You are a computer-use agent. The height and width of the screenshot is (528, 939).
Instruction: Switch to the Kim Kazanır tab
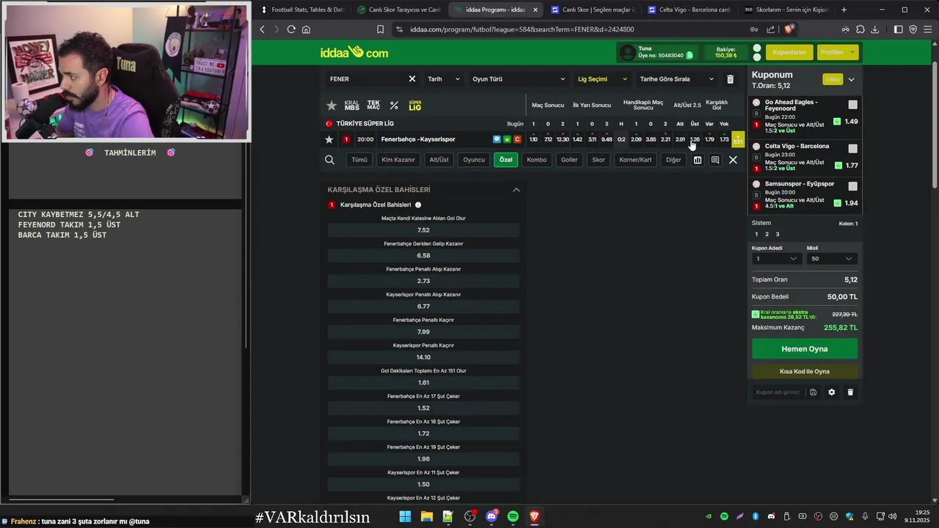[398, 160]
